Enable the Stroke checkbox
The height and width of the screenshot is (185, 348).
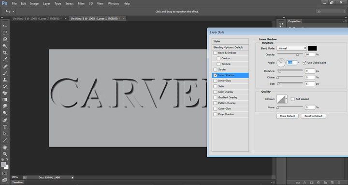tap(215, 69)
